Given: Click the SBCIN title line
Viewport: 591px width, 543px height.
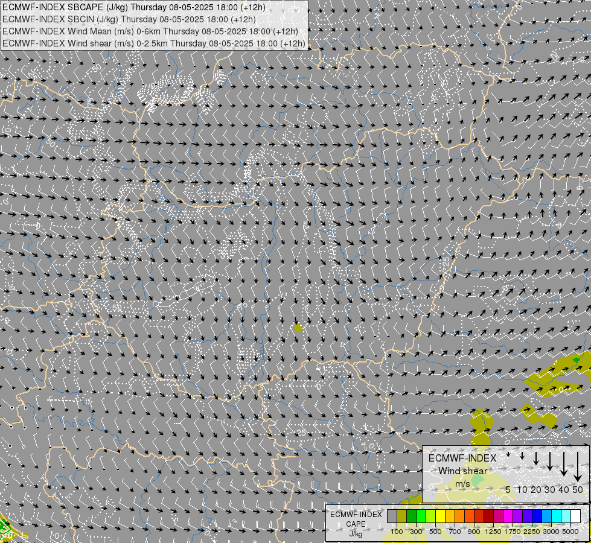Looking at the screenshot, I should (129, 19).
